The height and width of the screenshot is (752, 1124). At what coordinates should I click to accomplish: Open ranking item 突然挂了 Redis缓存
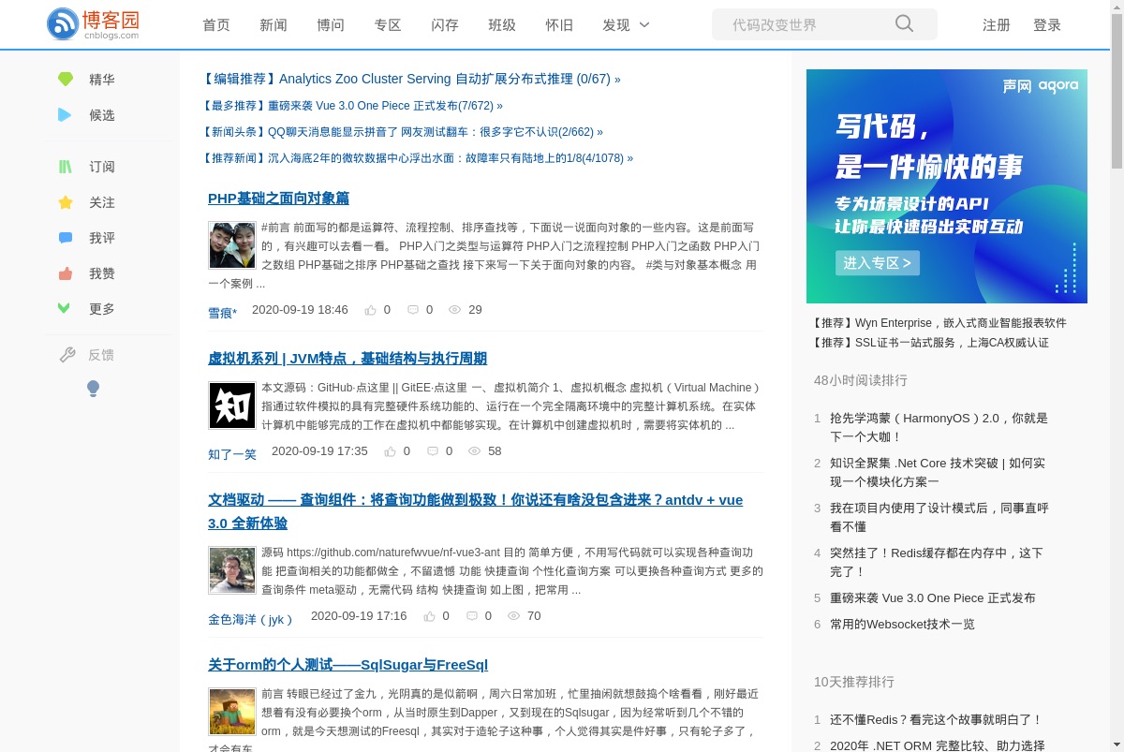937,562
